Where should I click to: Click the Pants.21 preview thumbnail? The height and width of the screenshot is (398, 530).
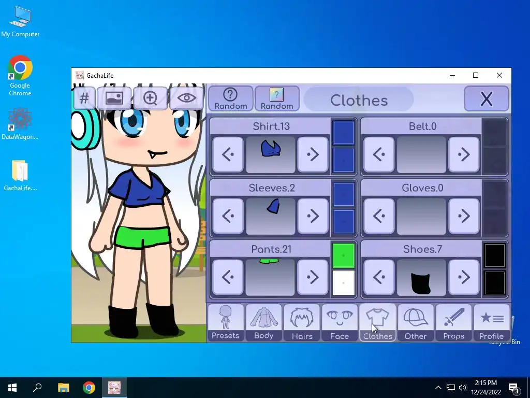270,277
